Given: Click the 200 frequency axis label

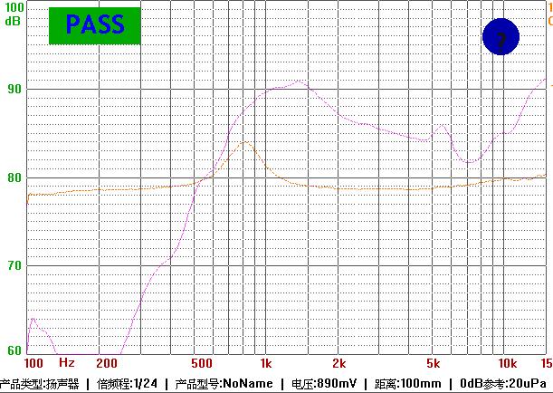Looking at the screenshot, I should point(105,363).
